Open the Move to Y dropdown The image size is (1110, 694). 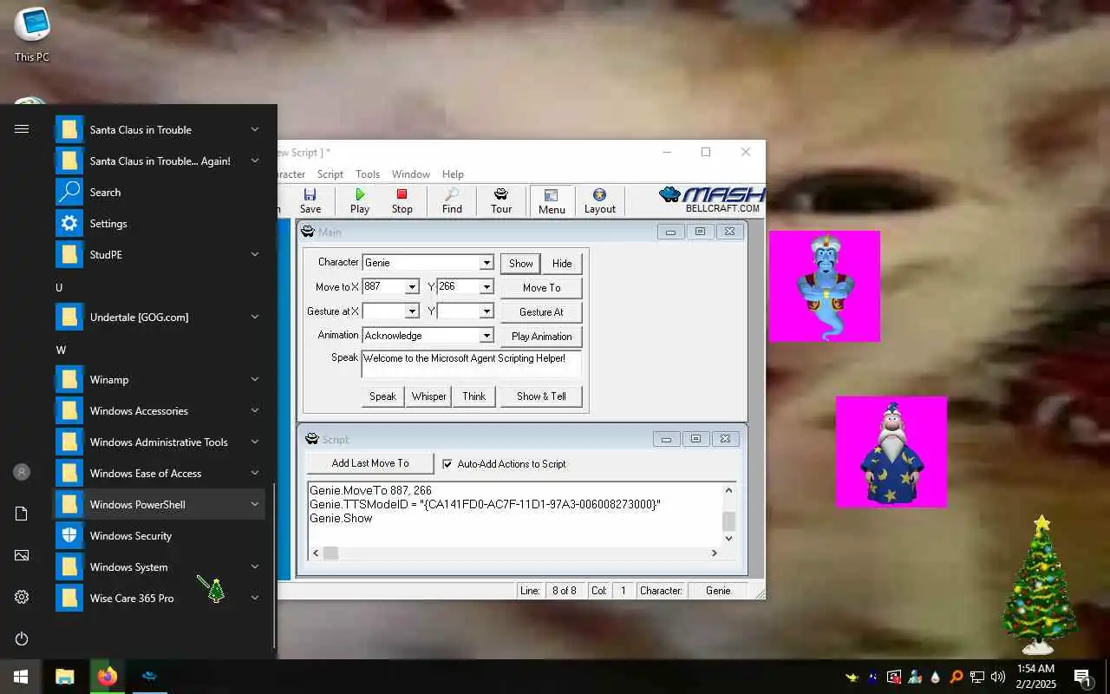pyautogui.click(x=486, y=286)
